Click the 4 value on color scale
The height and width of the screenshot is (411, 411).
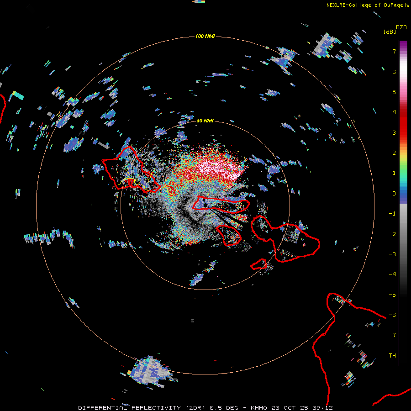[394, 112]
